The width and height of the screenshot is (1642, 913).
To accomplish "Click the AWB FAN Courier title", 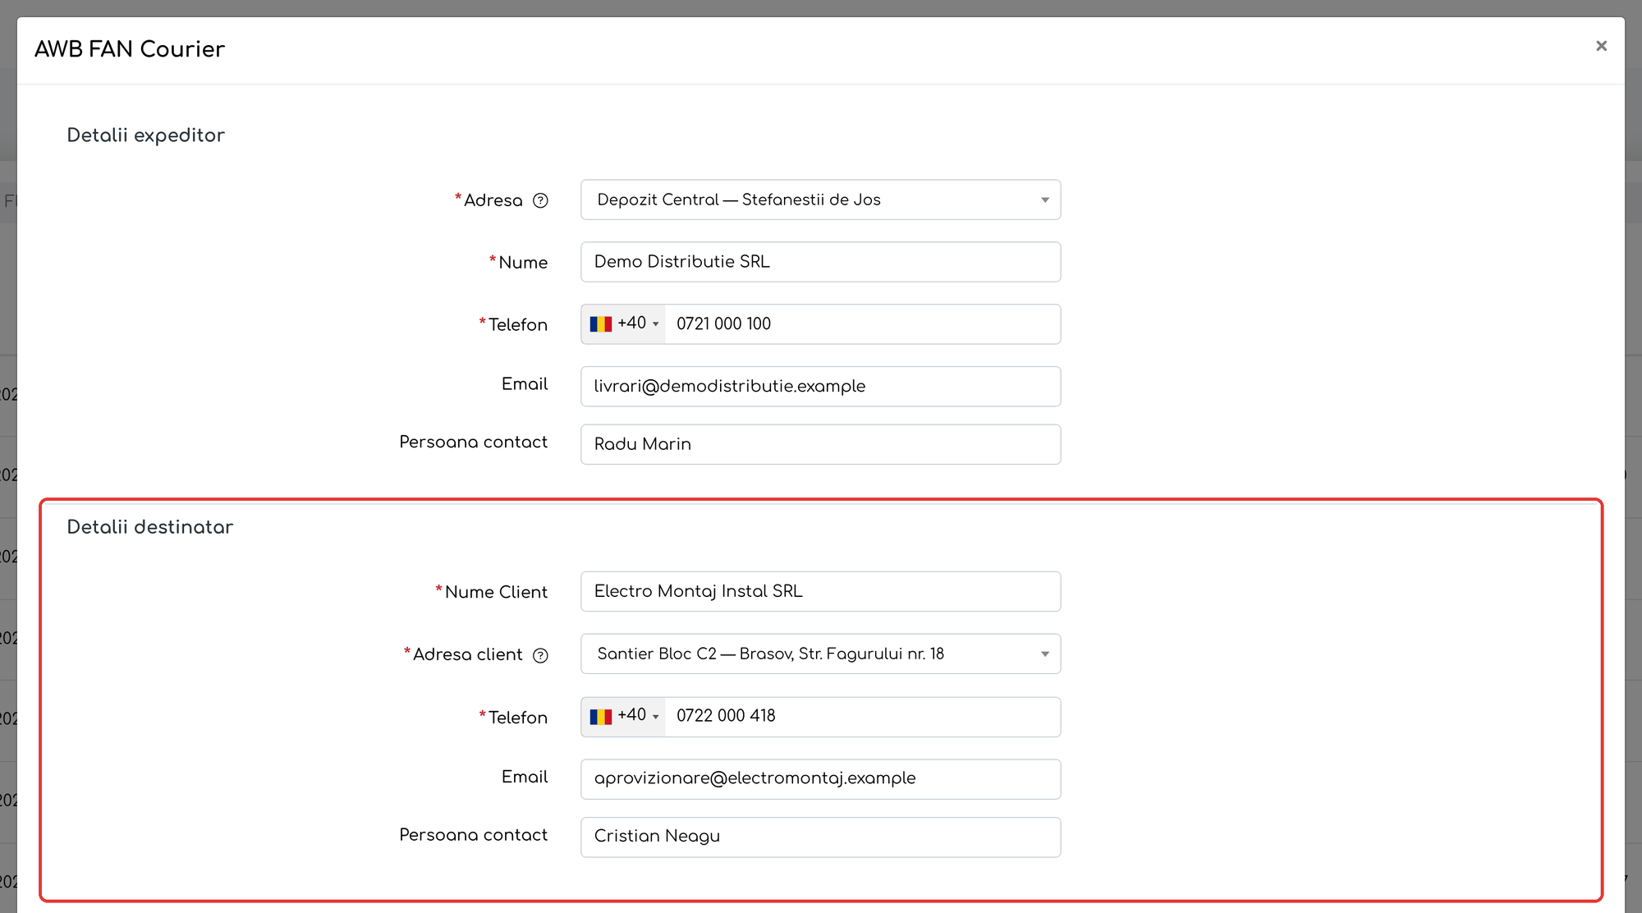I will coord(130,49).
